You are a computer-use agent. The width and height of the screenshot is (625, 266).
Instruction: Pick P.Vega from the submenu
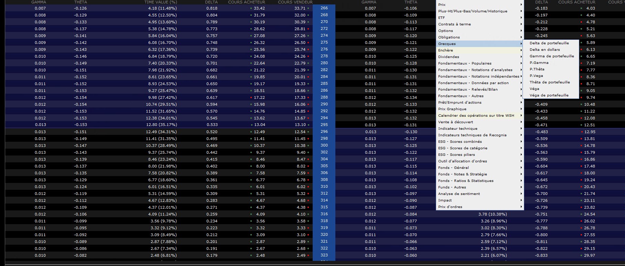[536, 76]
